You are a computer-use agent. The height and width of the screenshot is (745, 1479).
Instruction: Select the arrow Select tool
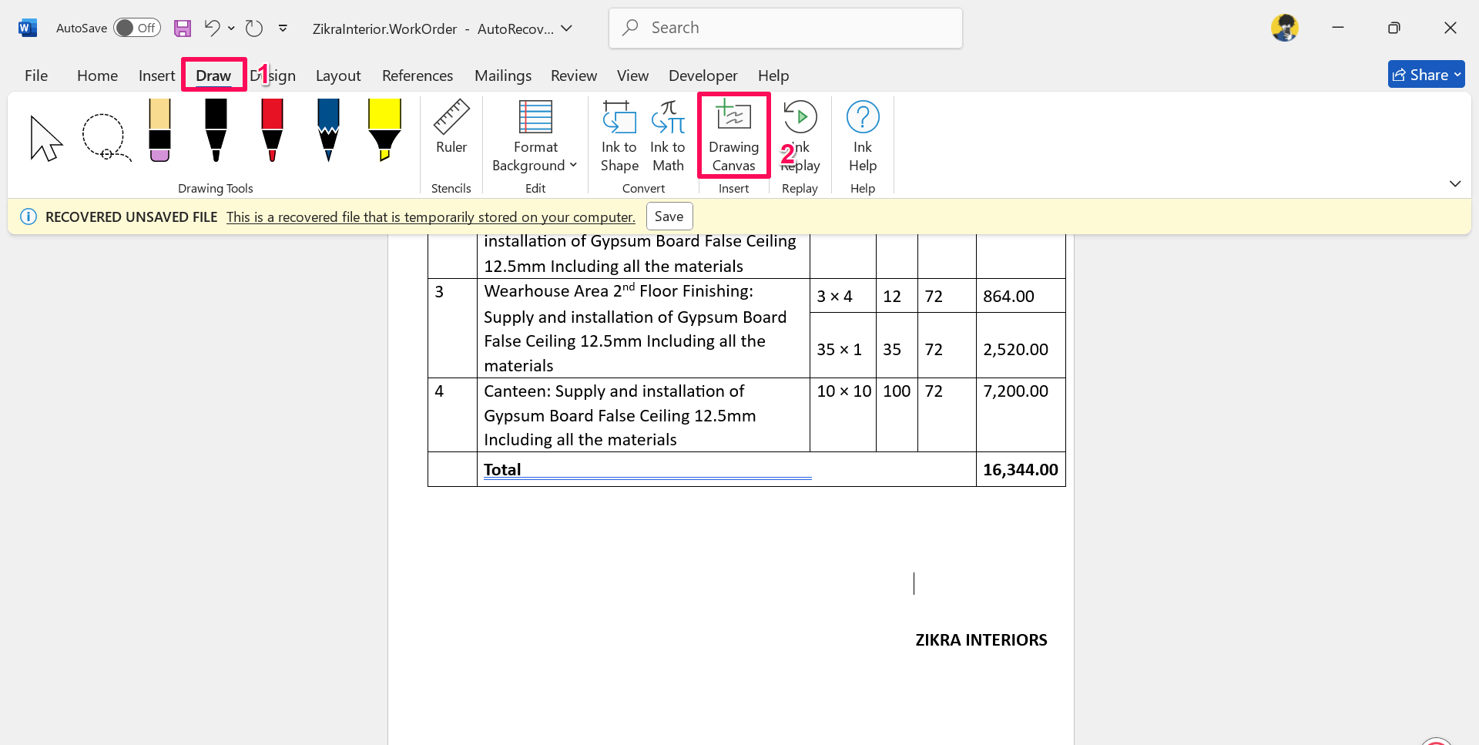tap(45, 137)
